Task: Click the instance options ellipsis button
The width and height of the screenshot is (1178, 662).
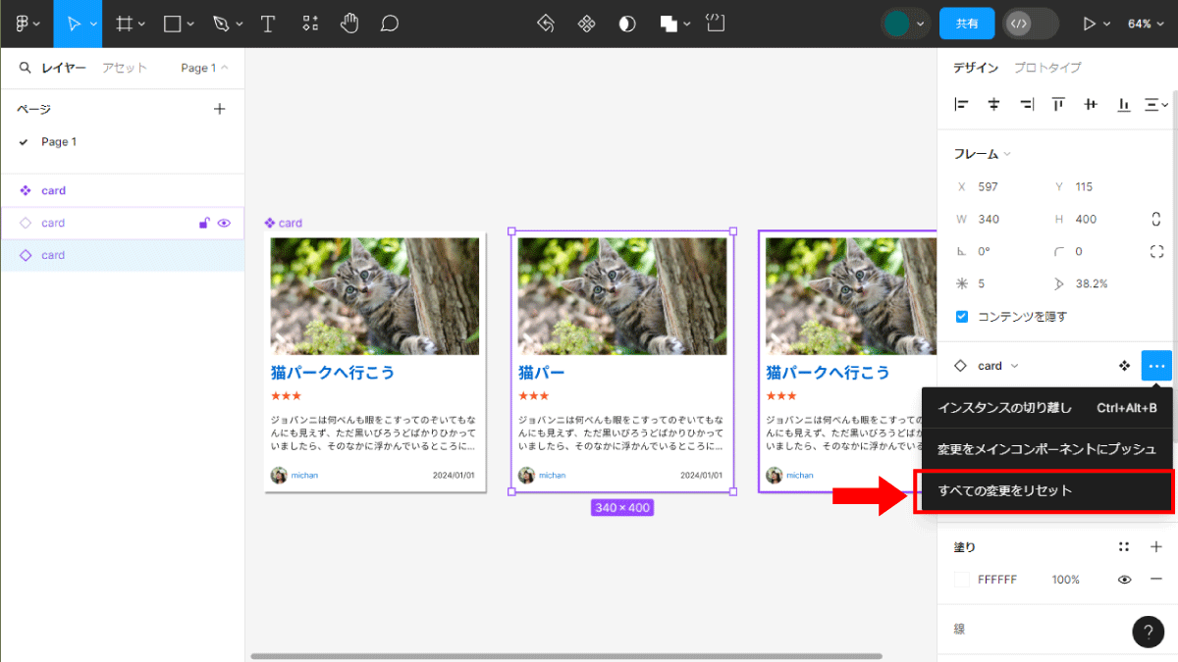Action: click(1156, 366)
